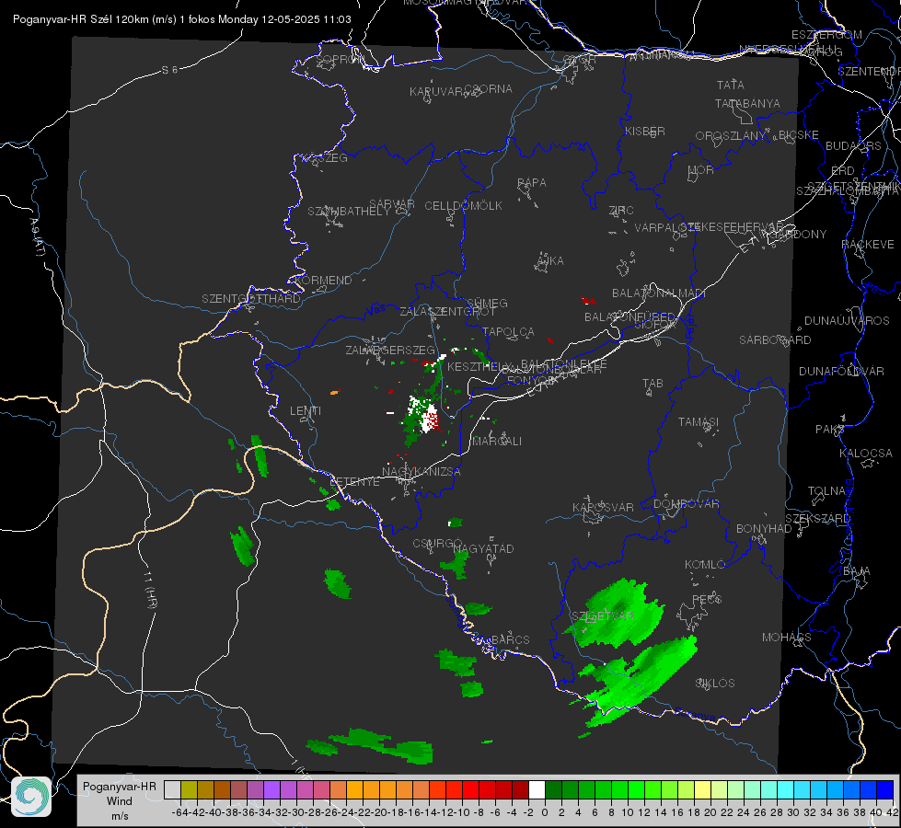901x828 pixels.
Task: Click the KAPUVÁR city label
Action: (x=437, y=92)
